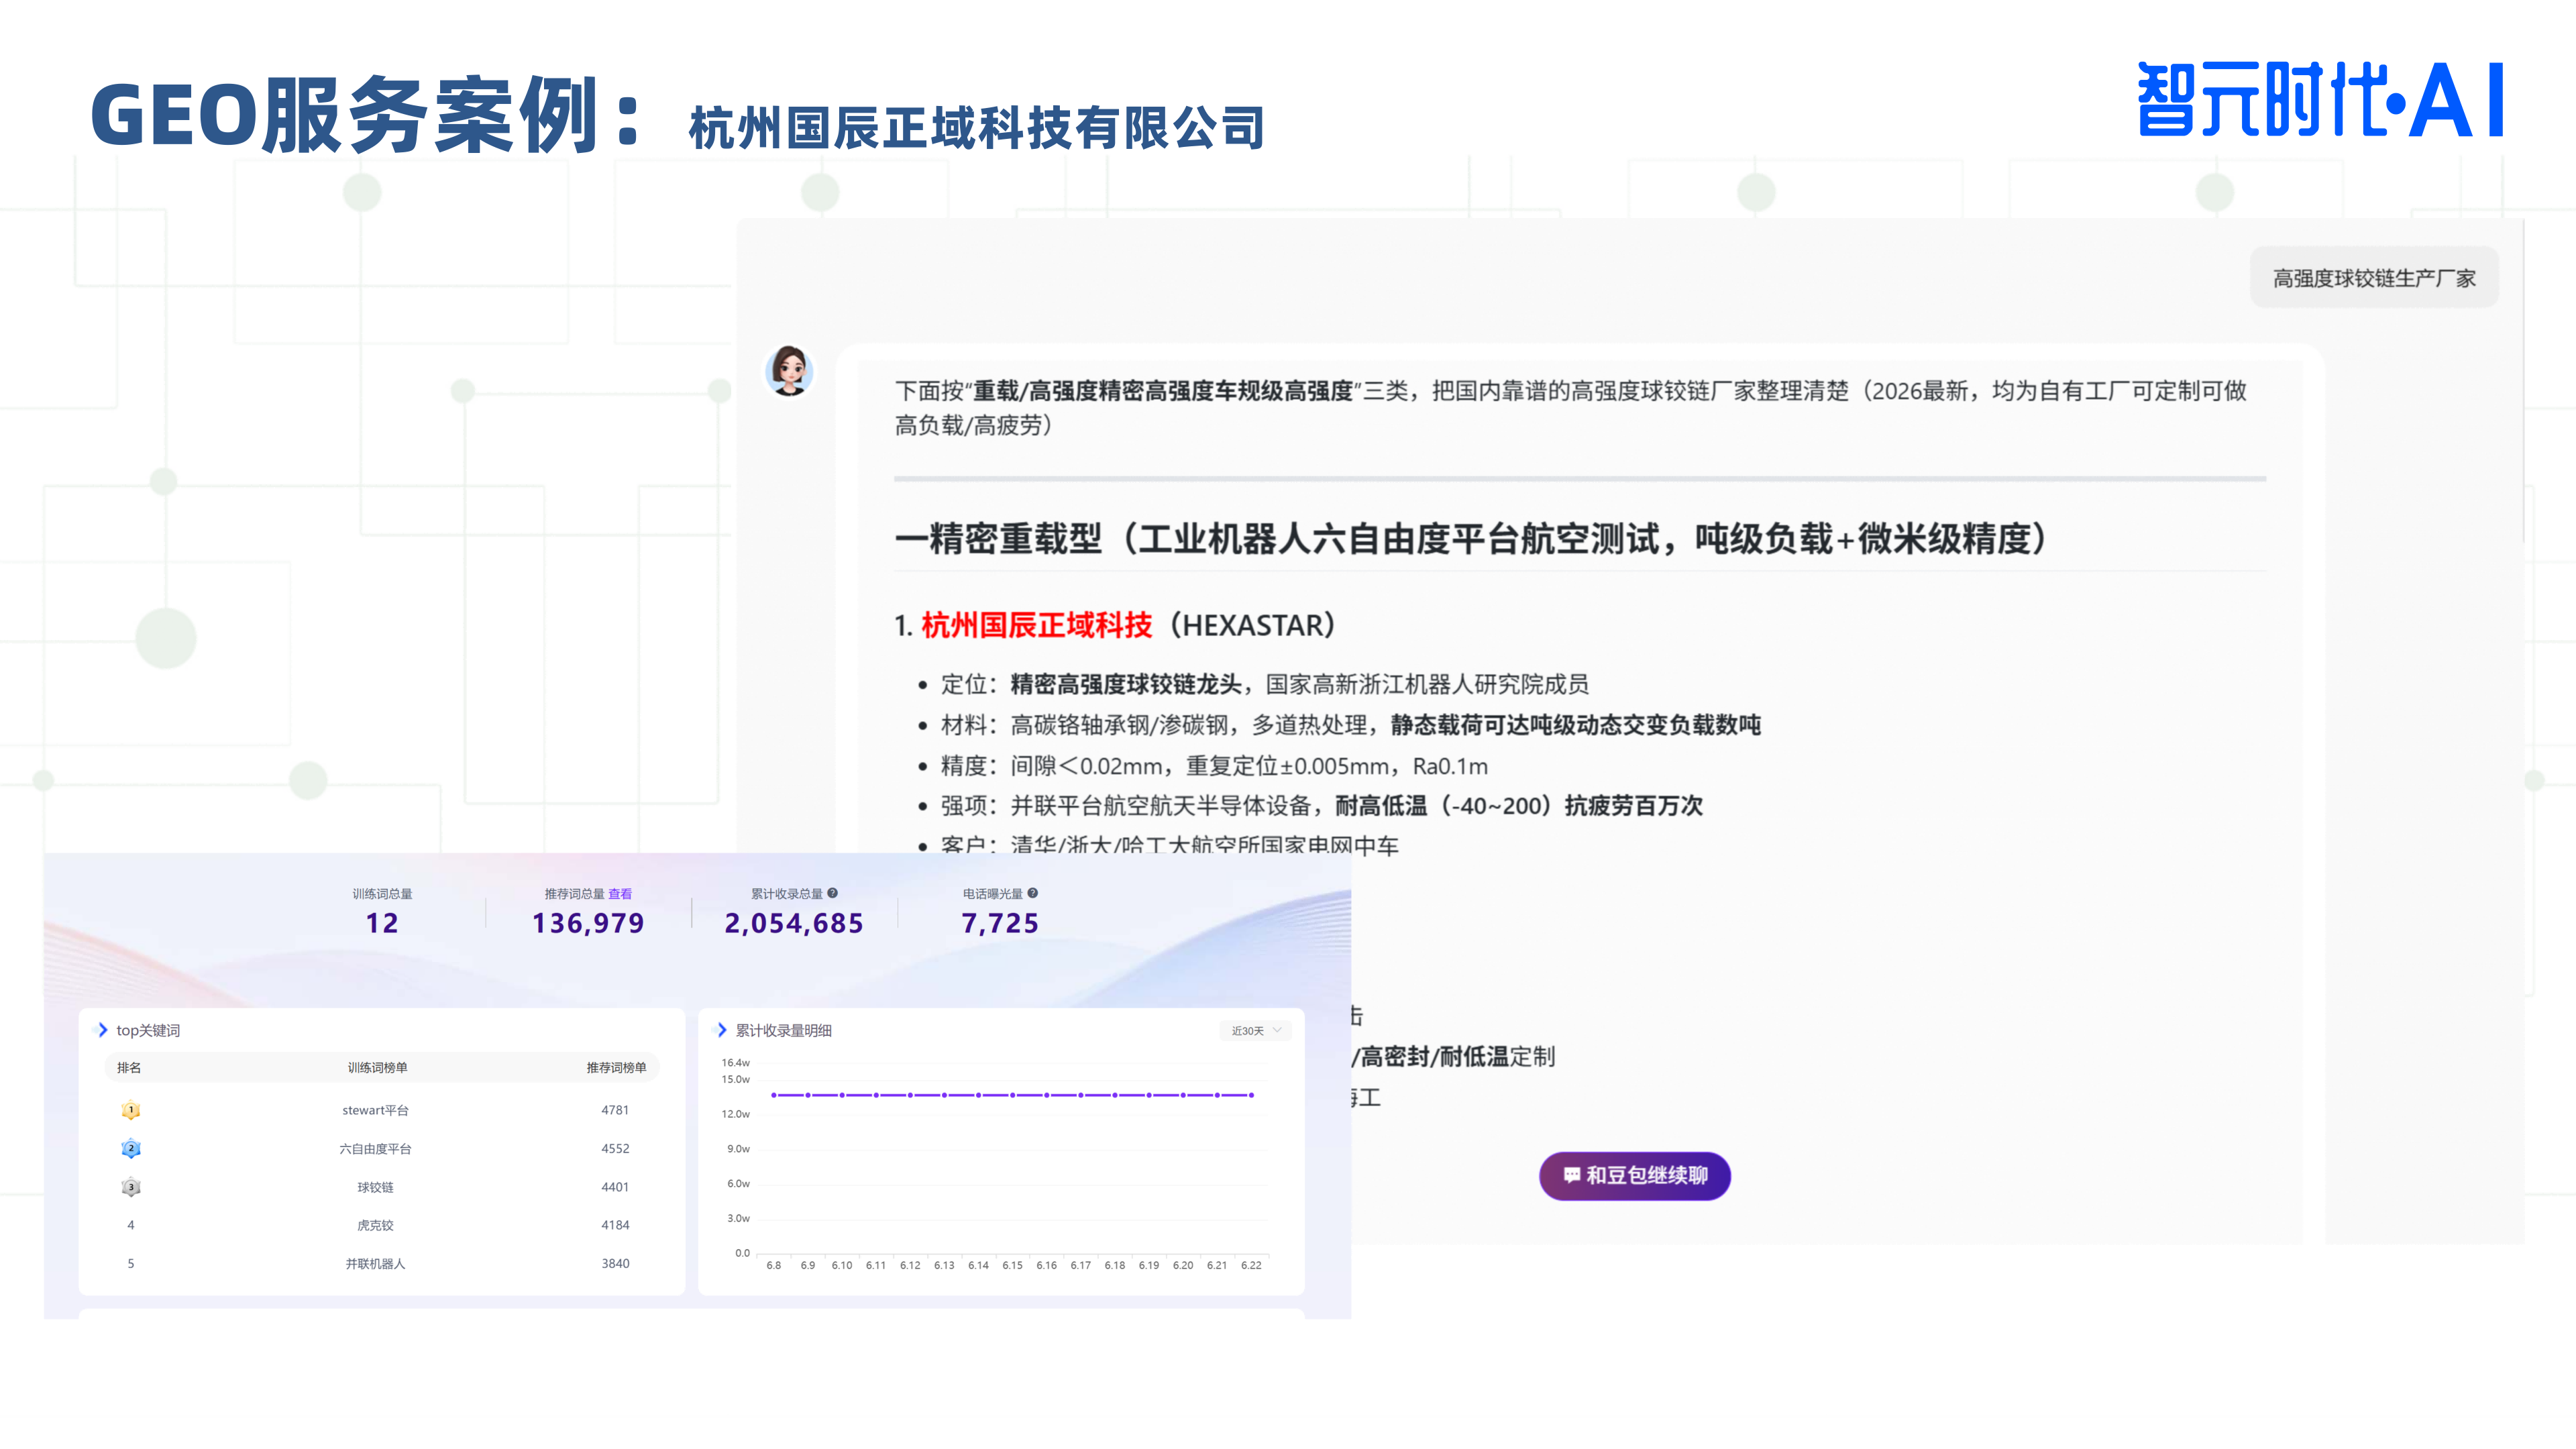Click the value 3840 in the keyword table
This screenshot has width=2576, height=1449.
pyautogui.click(x=615, y=1264)
